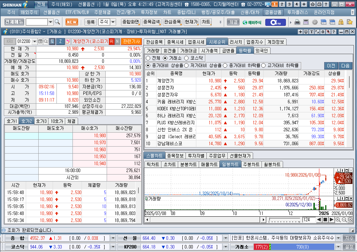This screenshot has height=252, width=357.
Task: Click the 이전 previous page button
Action: click(331, 66)
